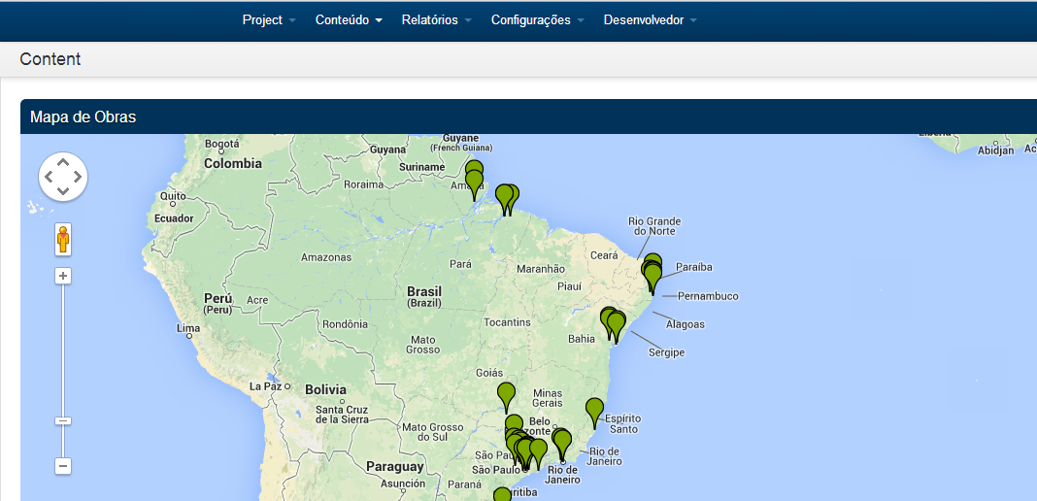Click the Project dropdown caret

point(292,21)
